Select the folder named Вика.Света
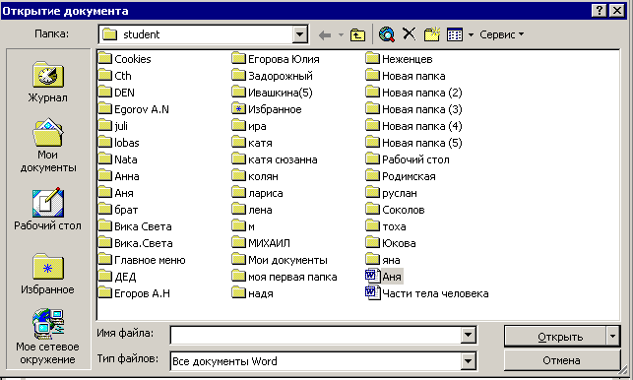The height and width of the screenshot is (380, 633). point(136,243)
